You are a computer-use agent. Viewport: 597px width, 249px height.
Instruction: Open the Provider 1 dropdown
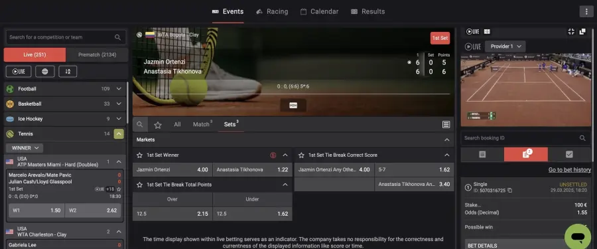coord(505,46)
